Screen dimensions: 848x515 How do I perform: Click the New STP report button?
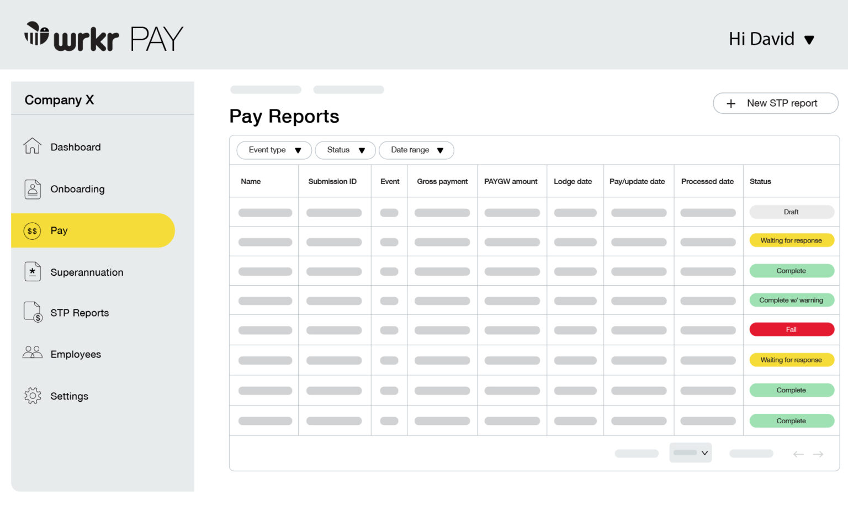click(775, 103)
